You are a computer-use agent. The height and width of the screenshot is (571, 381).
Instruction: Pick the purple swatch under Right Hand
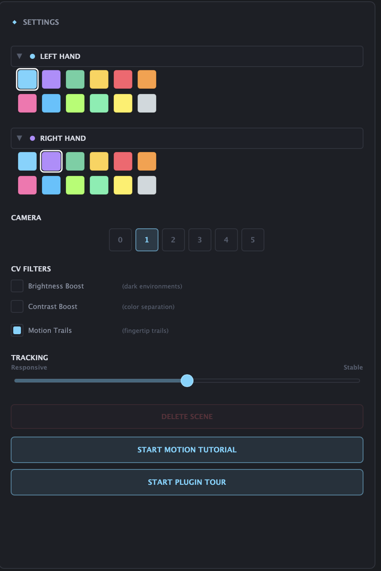click(x=51, y=161)
